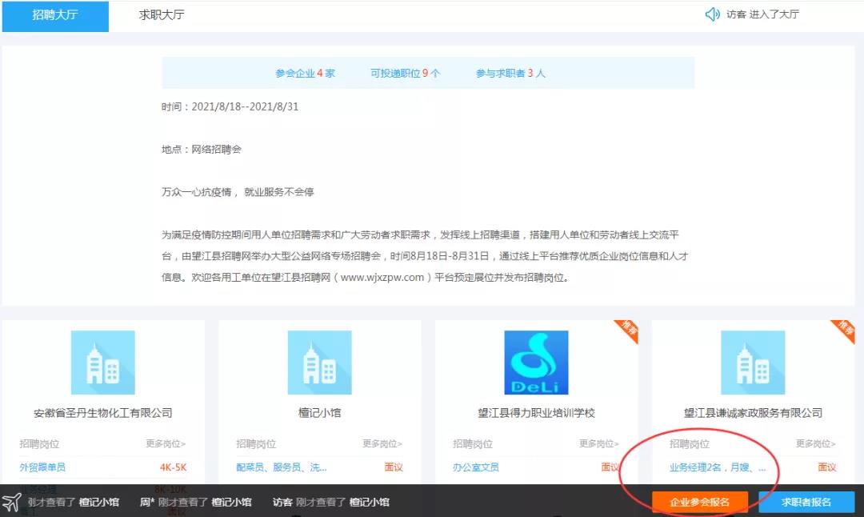Select the 时间：2021/8/18--2021/8/31 line
Screen dimensions: 864x517
(230, 106)
